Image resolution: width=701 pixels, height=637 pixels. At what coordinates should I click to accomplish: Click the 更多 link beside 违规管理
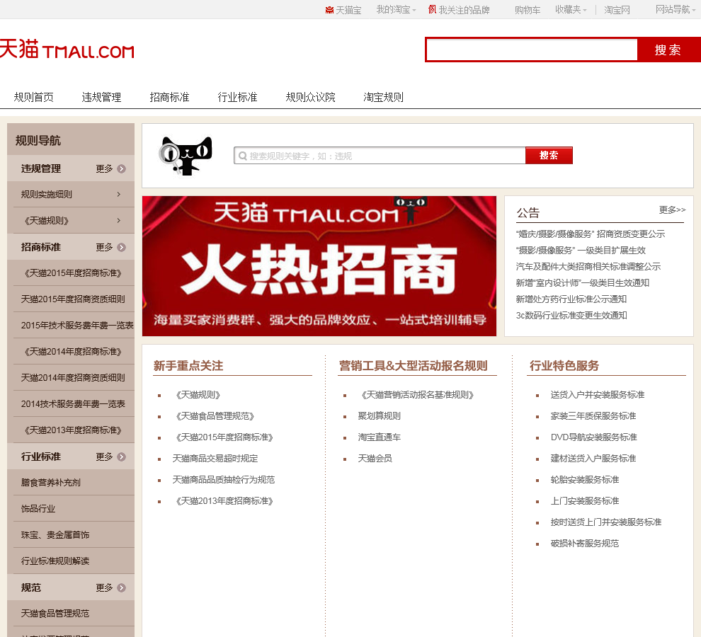104,169
